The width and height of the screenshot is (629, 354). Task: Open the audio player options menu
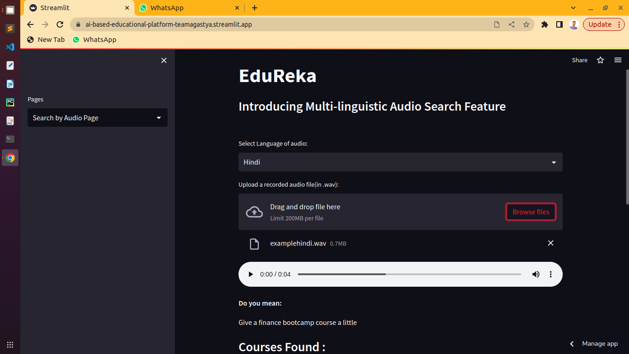(x=551, y=274)
